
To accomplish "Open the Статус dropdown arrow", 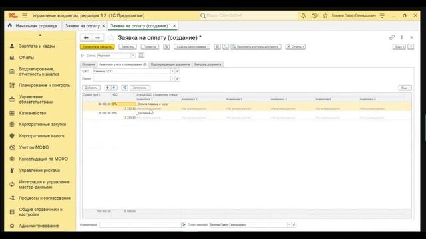I will point(133,56).
